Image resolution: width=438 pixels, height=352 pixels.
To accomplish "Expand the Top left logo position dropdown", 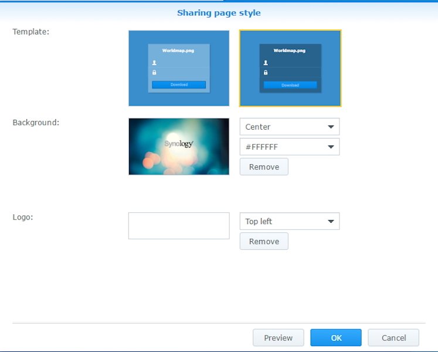I will [x=290, y=221].
